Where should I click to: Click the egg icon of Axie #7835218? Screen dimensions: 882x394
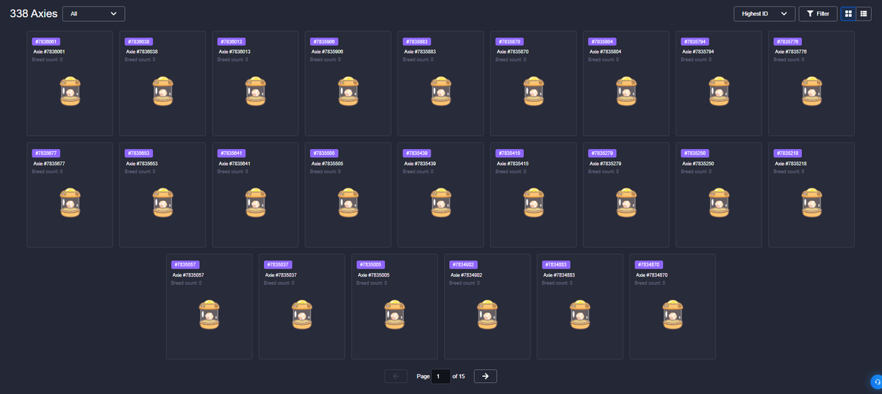point(811,203)
